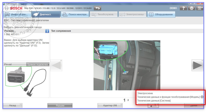
Task: Open the Оборудование tab
Action: pos(161,14)
